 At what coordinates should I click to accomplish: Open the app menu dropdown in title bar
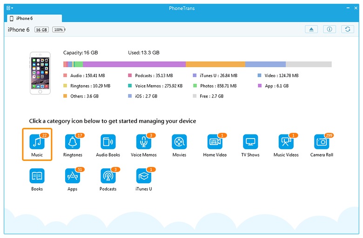10,8
